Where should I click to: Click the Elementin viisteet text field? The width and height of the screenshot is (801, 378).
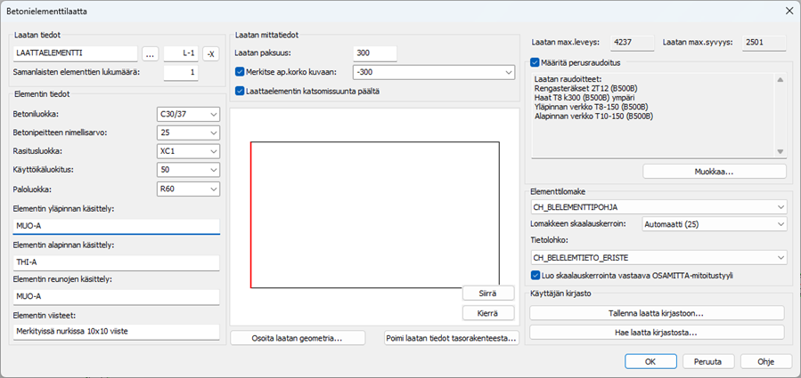[x=116, y=331]
